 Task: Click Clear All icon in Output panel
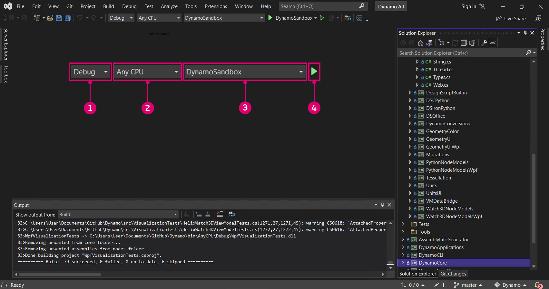(x=220, y=214)
